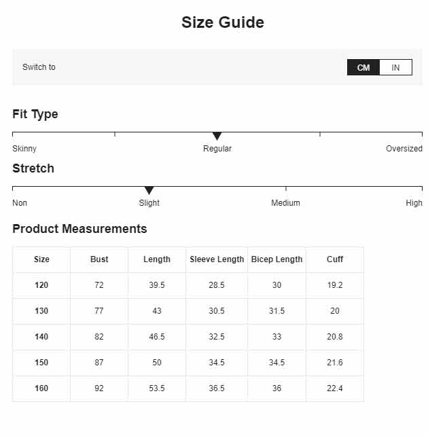
Task: Switch measurement units to IN
Action: click(x=395, y=67)
